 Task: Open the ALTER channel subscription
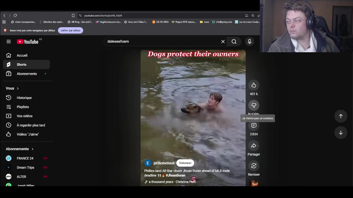26,177
